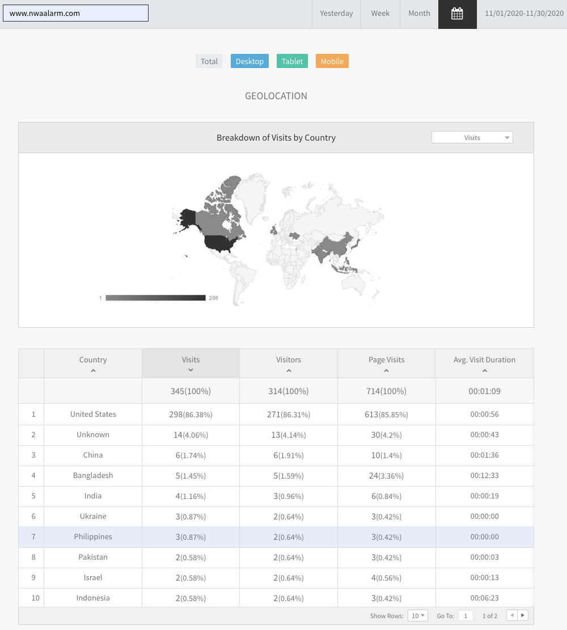Toggle the Tablet device filter
Image resolution: width=567 pixels, height=630 pixels.
click(292, 61)
